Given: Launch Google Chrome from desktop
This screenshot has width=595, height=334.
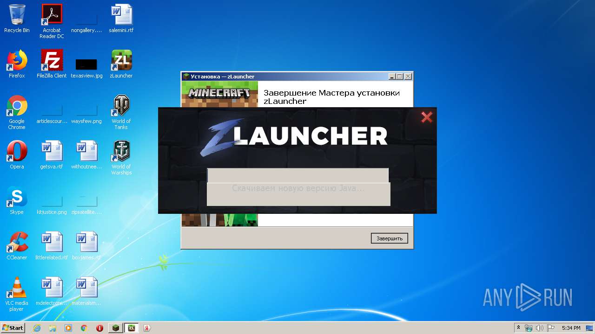Looking at the screenshot, I should point(17,112).
